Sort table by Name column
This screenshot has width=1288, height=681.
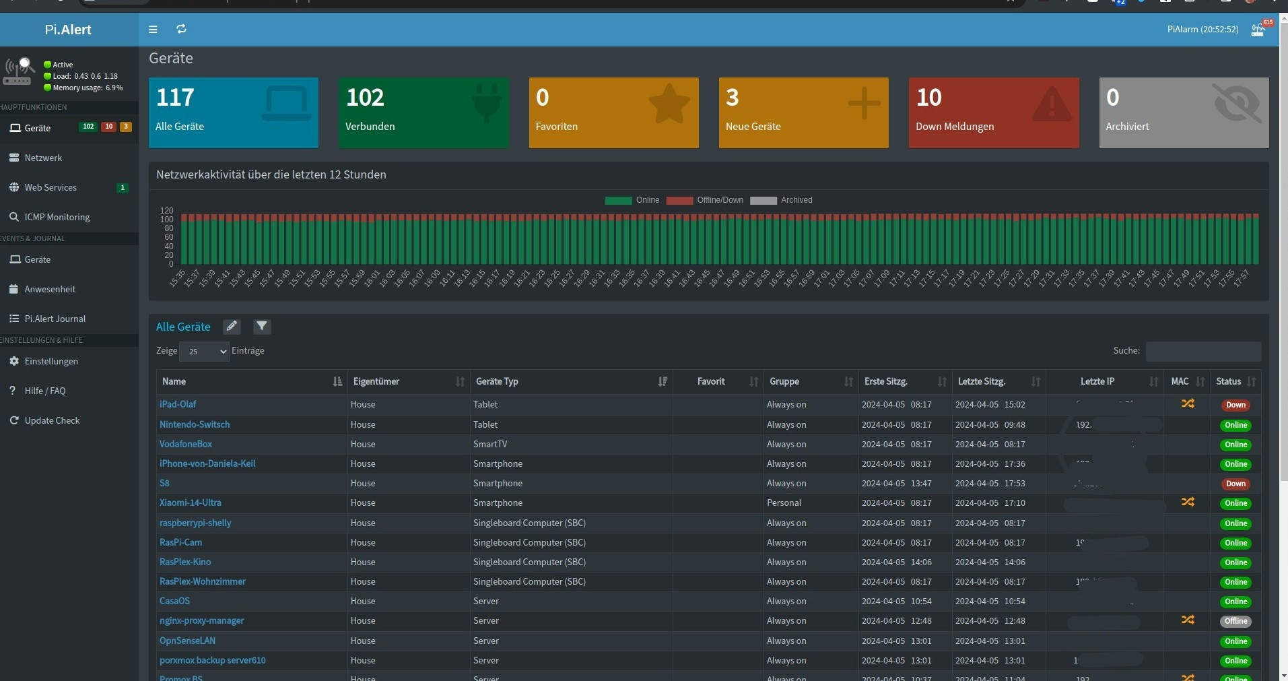(252, 381)
